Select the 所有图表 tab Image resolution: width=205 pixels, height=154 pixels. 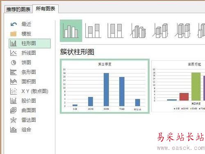(46, 9)
